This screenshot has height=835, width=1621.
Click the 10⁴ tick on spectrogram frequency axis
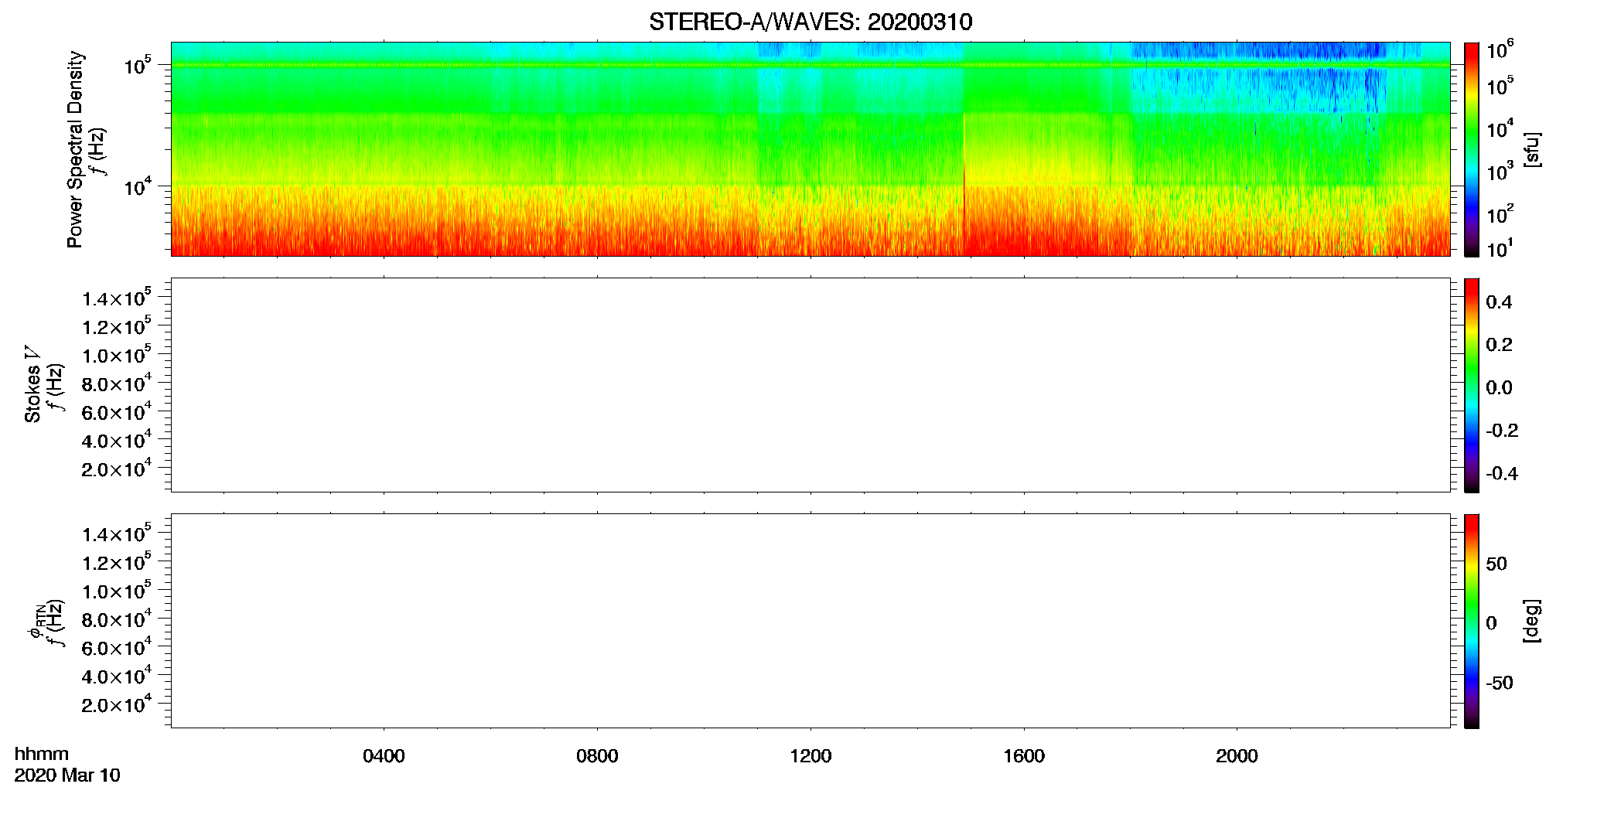pos(137,186)
